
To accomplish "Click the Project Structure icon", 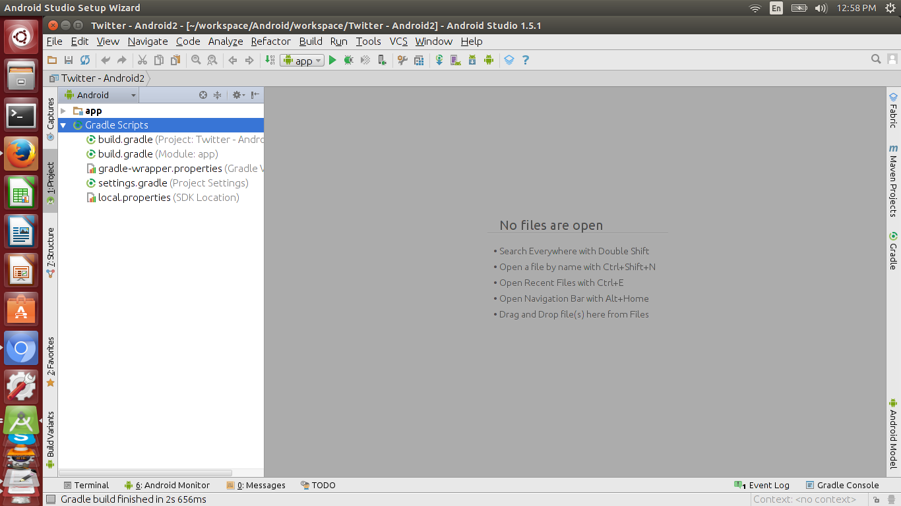I will click(x=419, y=60).
